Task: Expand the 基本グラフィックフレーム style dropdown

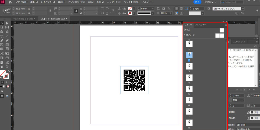Action: [x=242, y=9]
